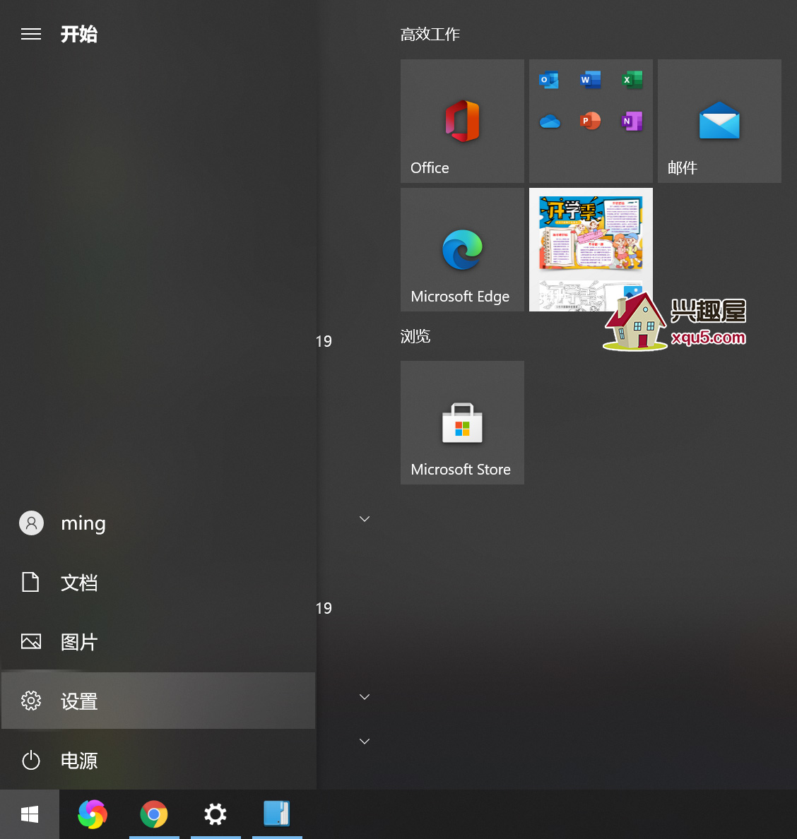Open OneDrive in the Office apps tile
Viewport: 797px width, 839px height.
coord(549,121)
